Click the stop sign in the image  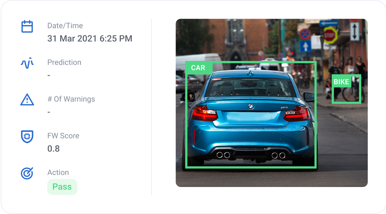coord(329,35)
